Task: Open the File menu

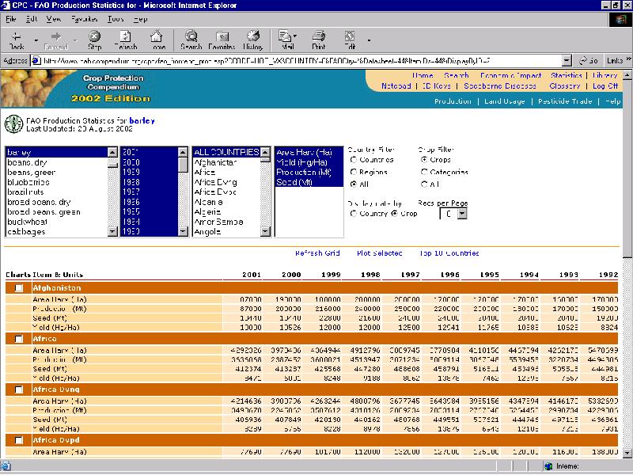Action: click(x=11, y=19)
